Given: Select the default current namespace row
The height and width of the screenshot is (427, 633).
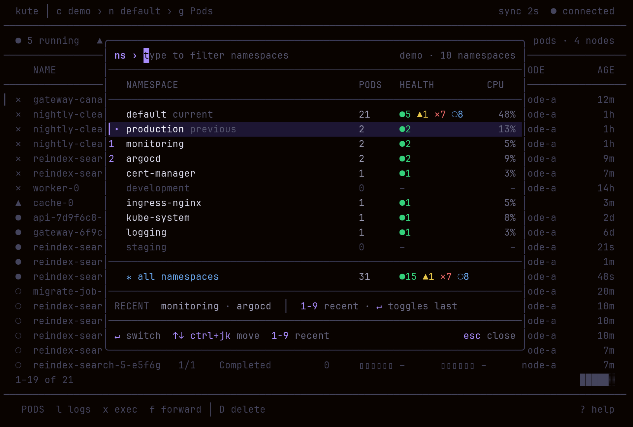Looking at the screenshot, I should [315, 115].
